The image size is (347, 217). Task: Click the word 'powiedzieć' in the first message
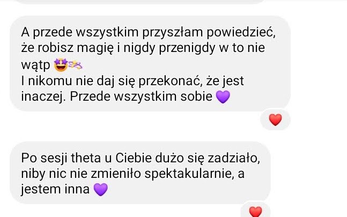tap(241, 33)
